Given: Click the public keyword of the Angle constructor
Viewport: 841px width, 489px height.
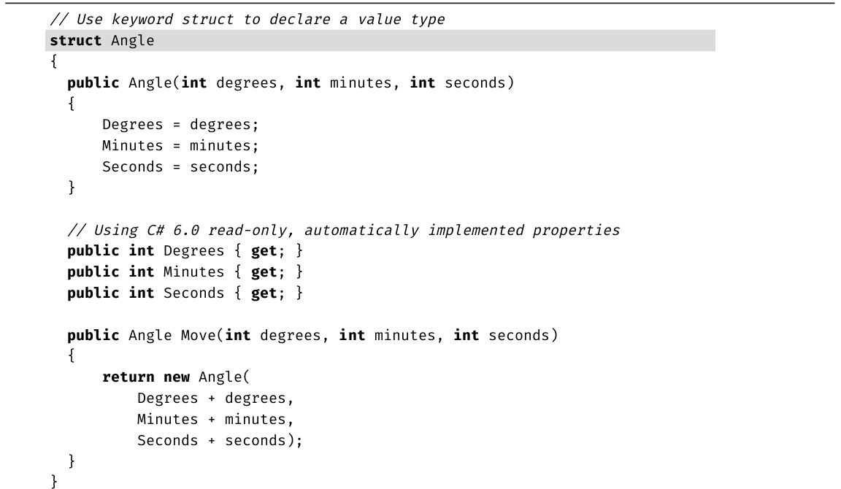Looking at the screenshot, I should coord(93,83).
